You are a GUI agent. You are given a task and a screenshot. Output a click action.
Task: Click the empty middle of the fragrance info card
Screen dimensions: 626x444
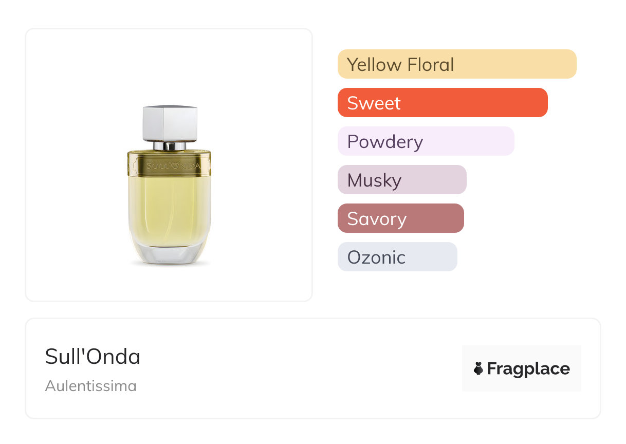pyautogui.click(x=298, y=368)
